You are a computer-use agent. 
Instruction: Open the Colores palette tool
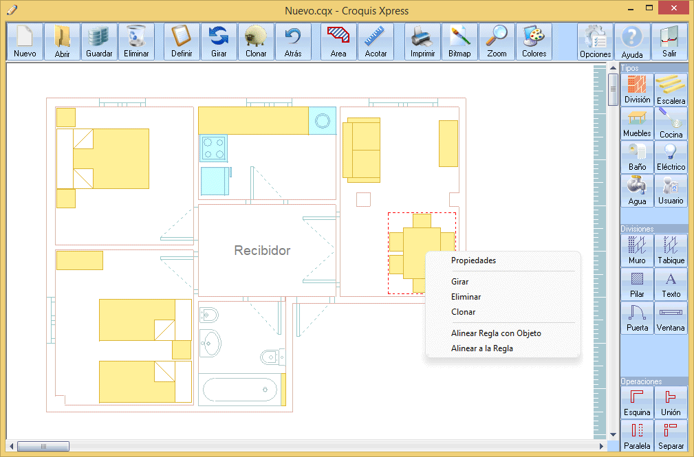[534, 42]
